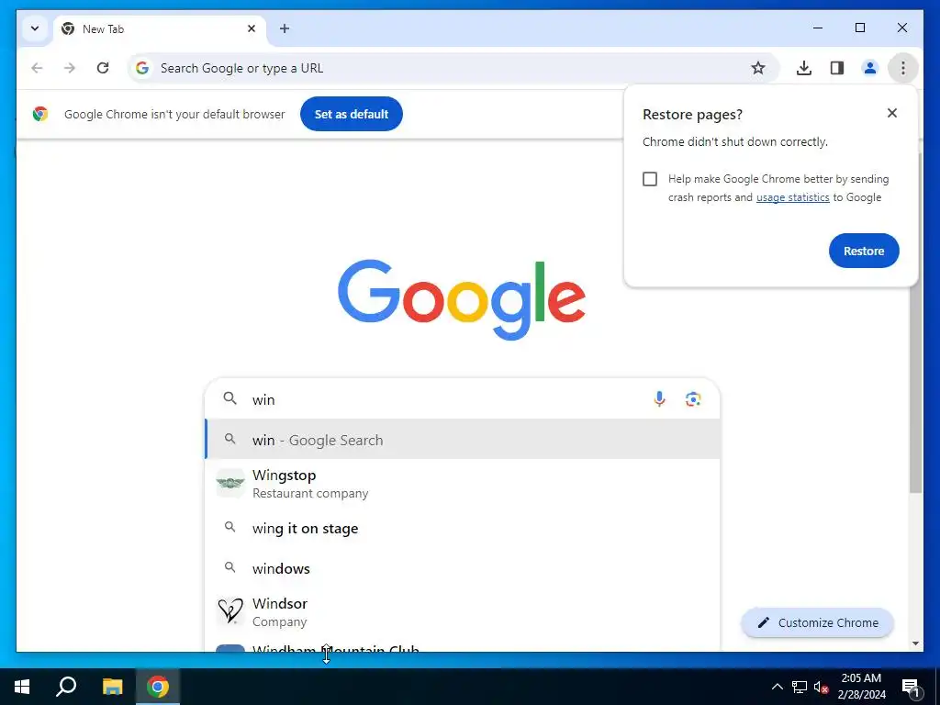Toggle the side panel icon
This screenshot has height=705, width=940.
837,68
